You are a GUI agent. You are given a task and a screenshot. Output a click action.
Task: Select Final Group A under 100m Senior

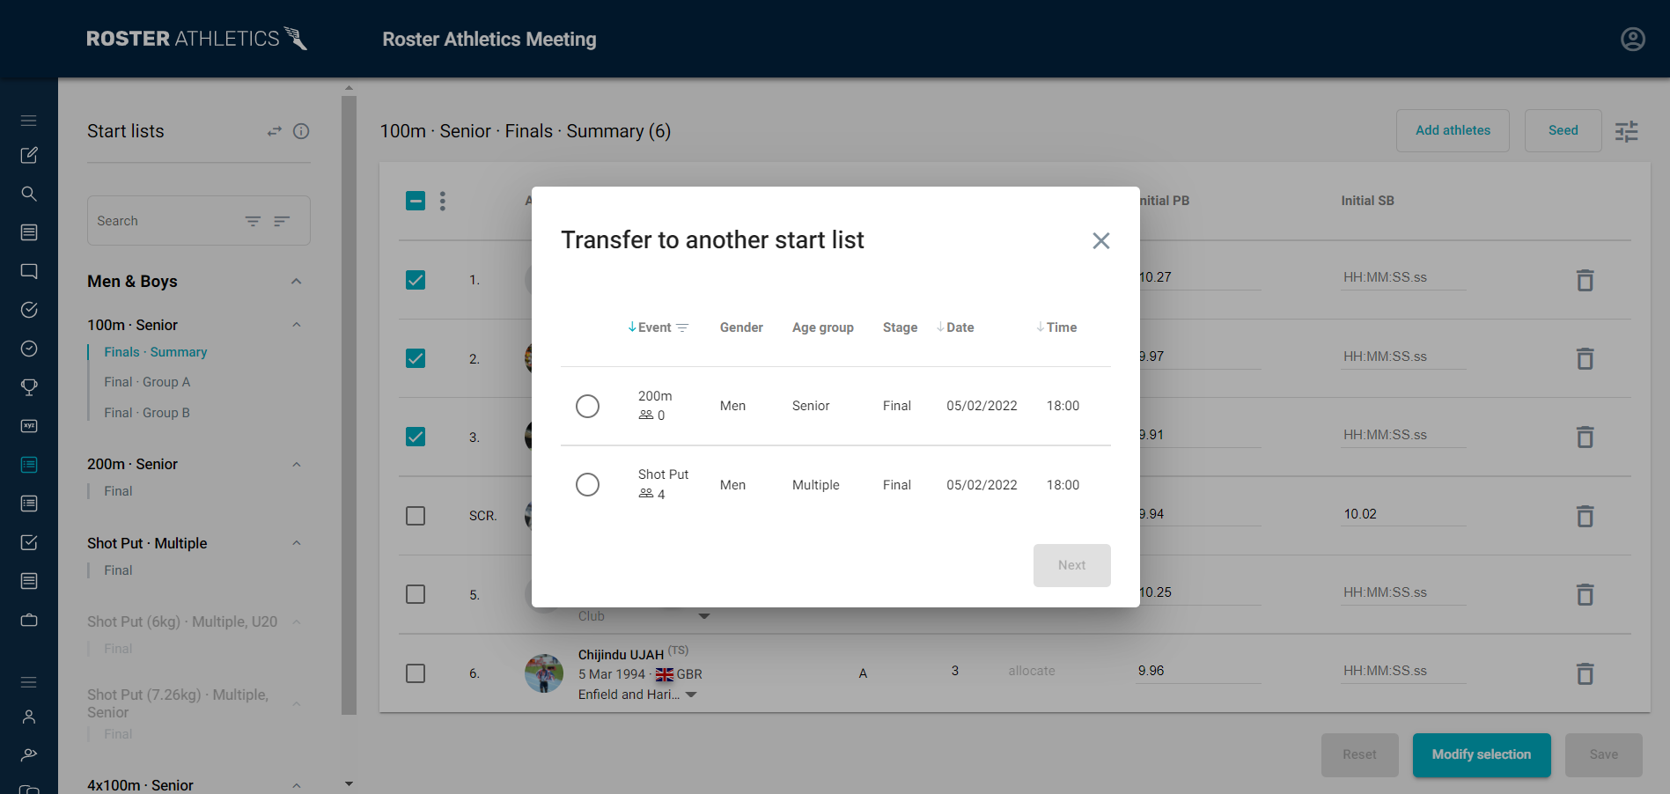tap(147, 382)
